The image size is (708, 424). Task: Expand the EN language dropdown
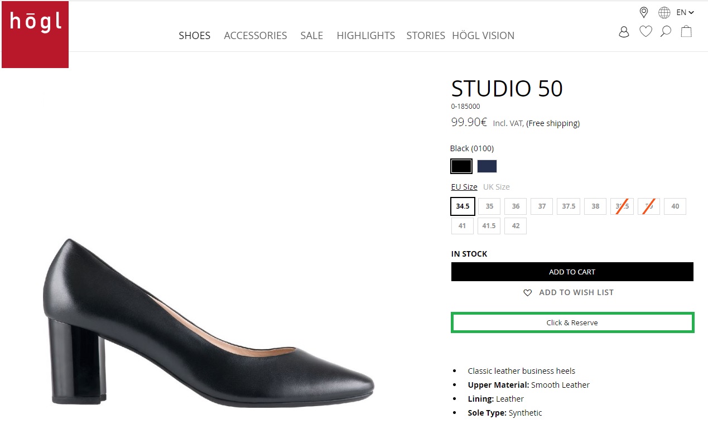(685, 12)
